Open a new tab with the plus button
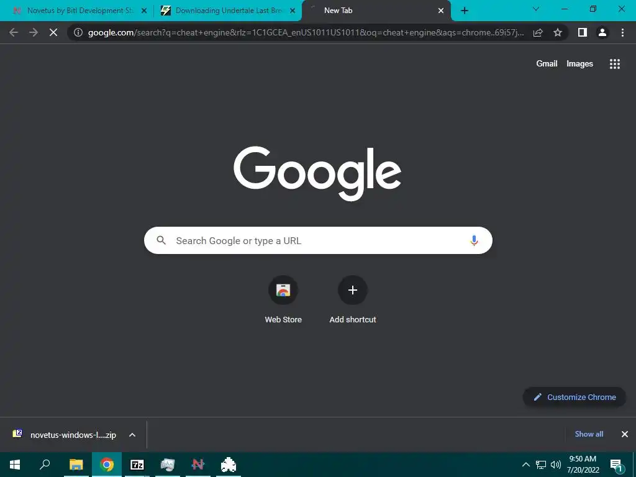Screen dimensions: 636x477 point(465,11)
